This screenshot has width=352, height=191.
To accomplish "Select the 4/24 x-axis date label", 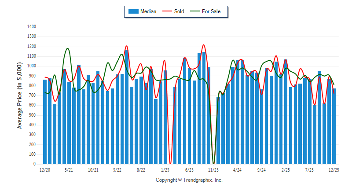I will pyautogui.click(x=238, y=169).
